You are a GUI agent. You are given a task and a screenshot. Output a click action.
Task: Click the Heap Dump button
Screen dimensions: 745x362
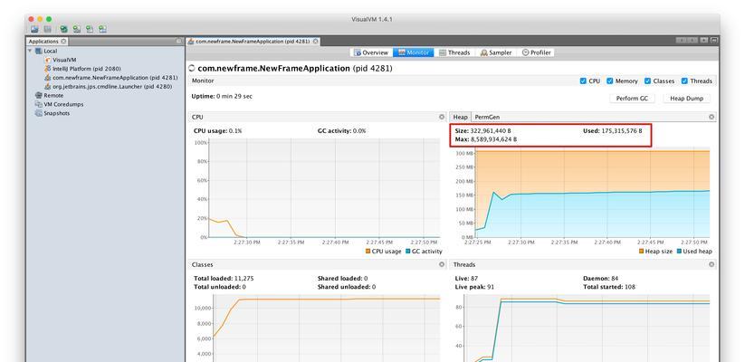point(686,99)
